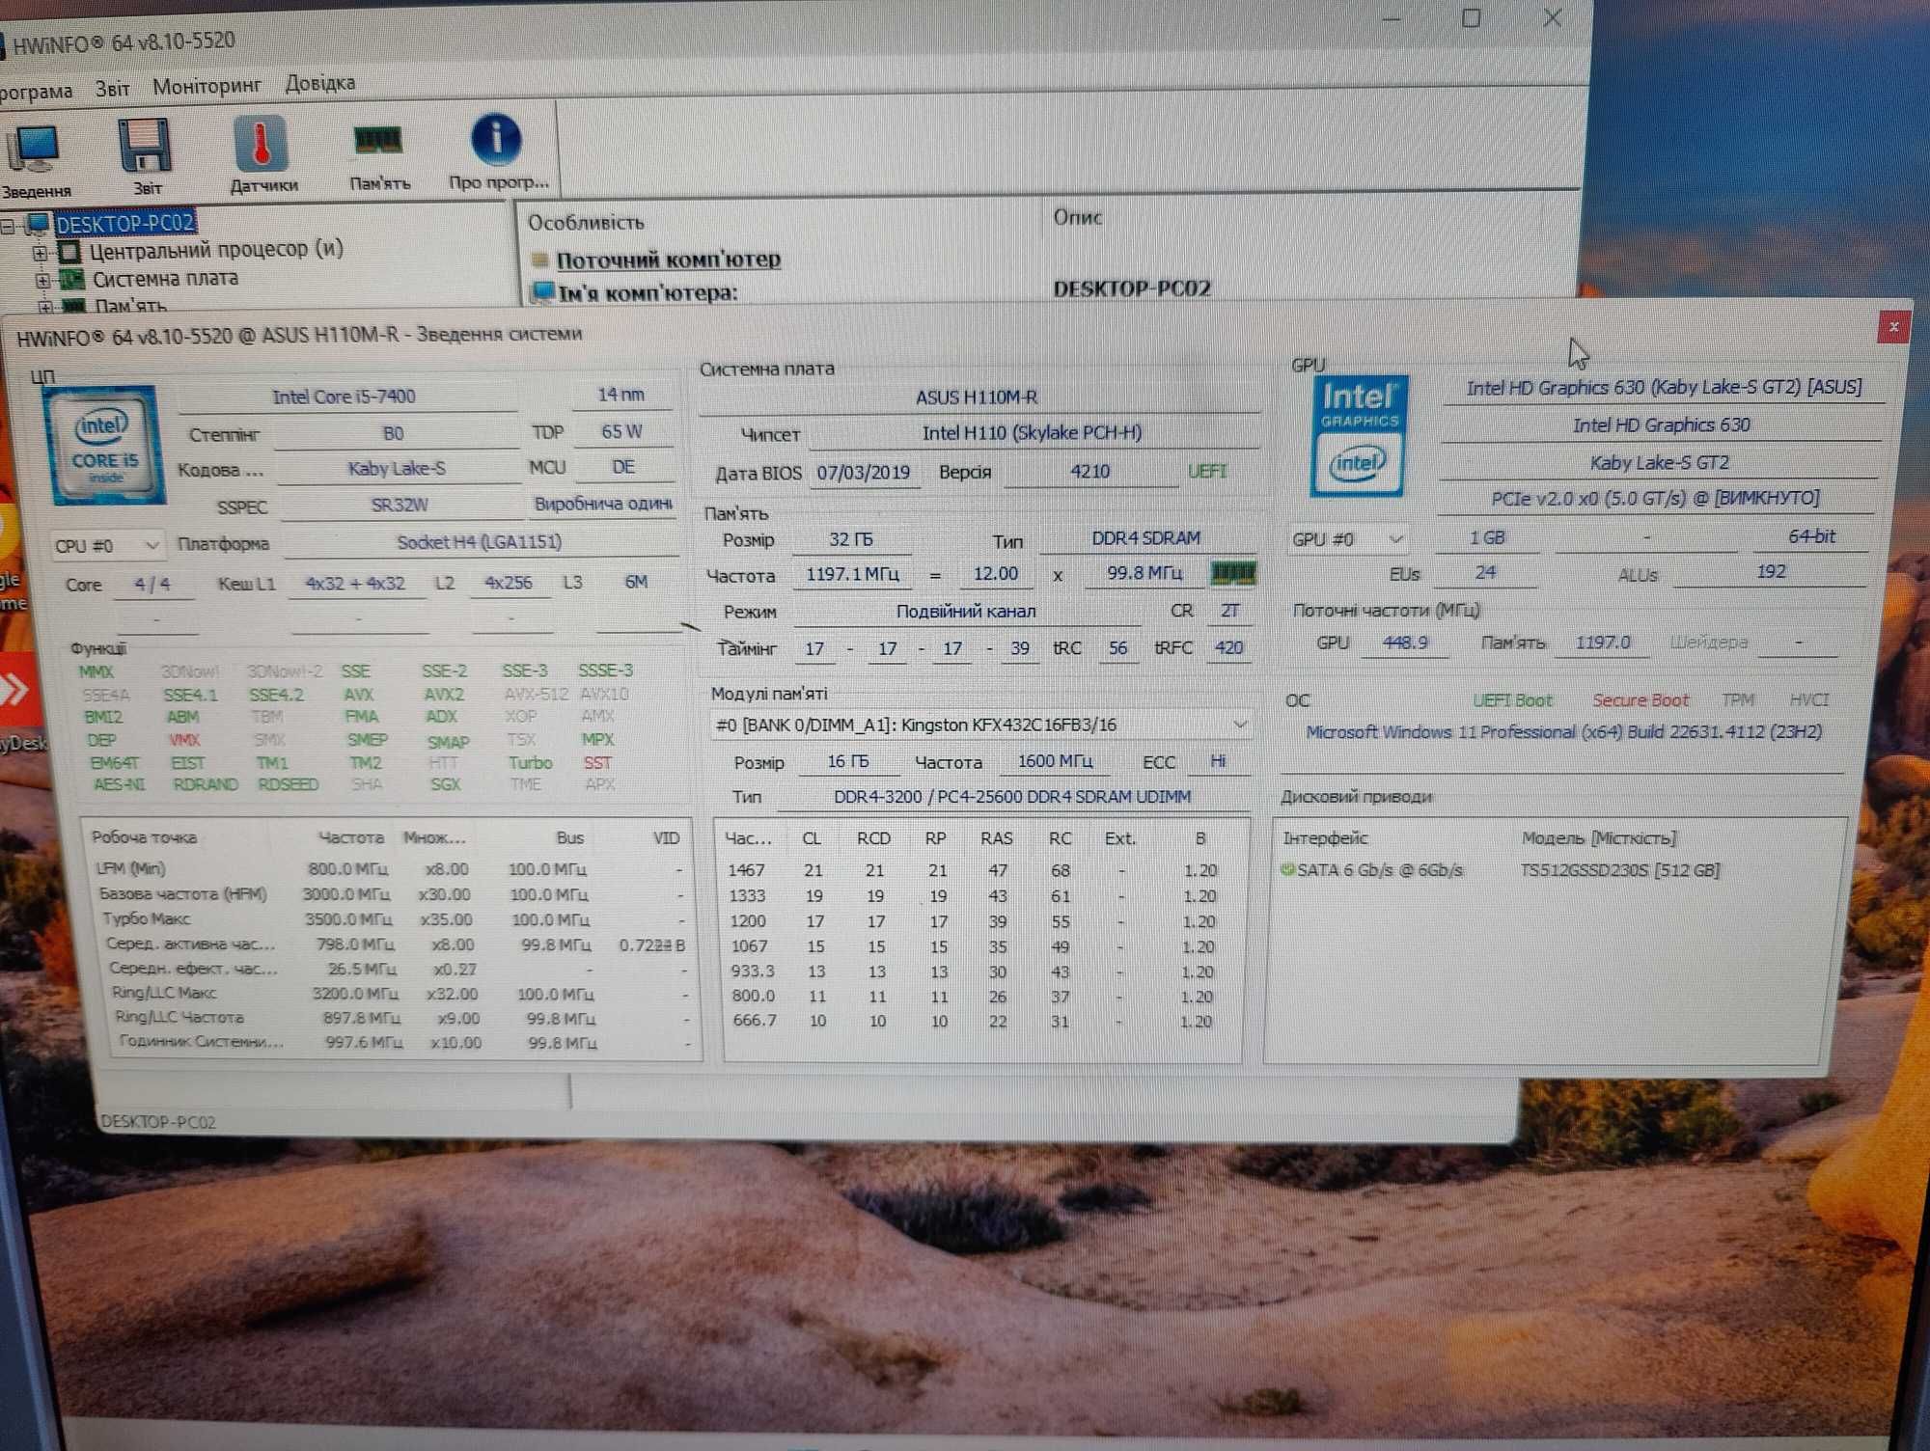Click Поточний комп'ютер heading in main window
Viewport: 1930px width, 1451px height.
[669, 260]
